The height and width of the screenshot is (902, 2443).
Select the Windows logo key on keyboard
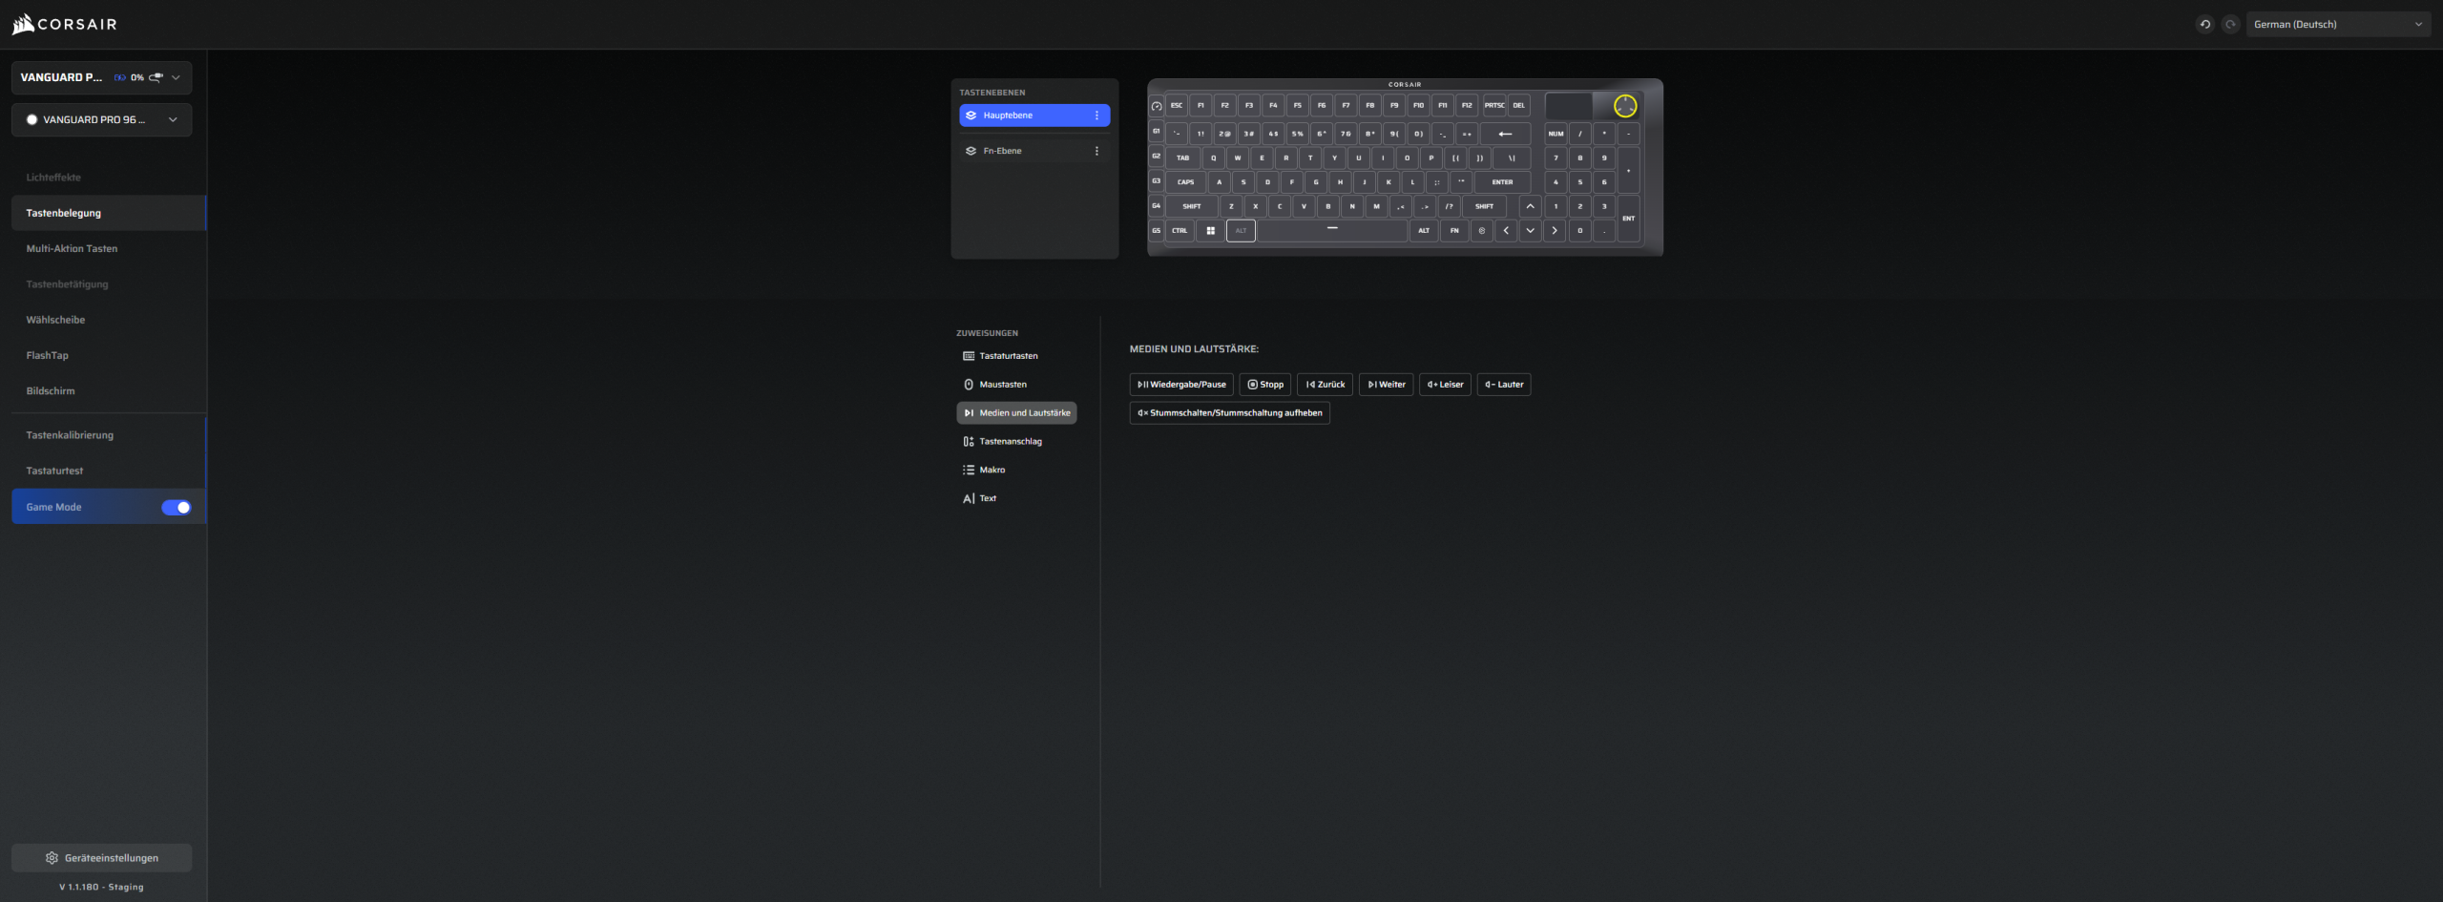click(x=1210, y=231)
